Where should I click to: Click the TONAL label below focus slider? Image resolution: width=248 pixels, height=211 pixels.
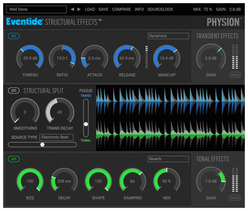(86, 140)
